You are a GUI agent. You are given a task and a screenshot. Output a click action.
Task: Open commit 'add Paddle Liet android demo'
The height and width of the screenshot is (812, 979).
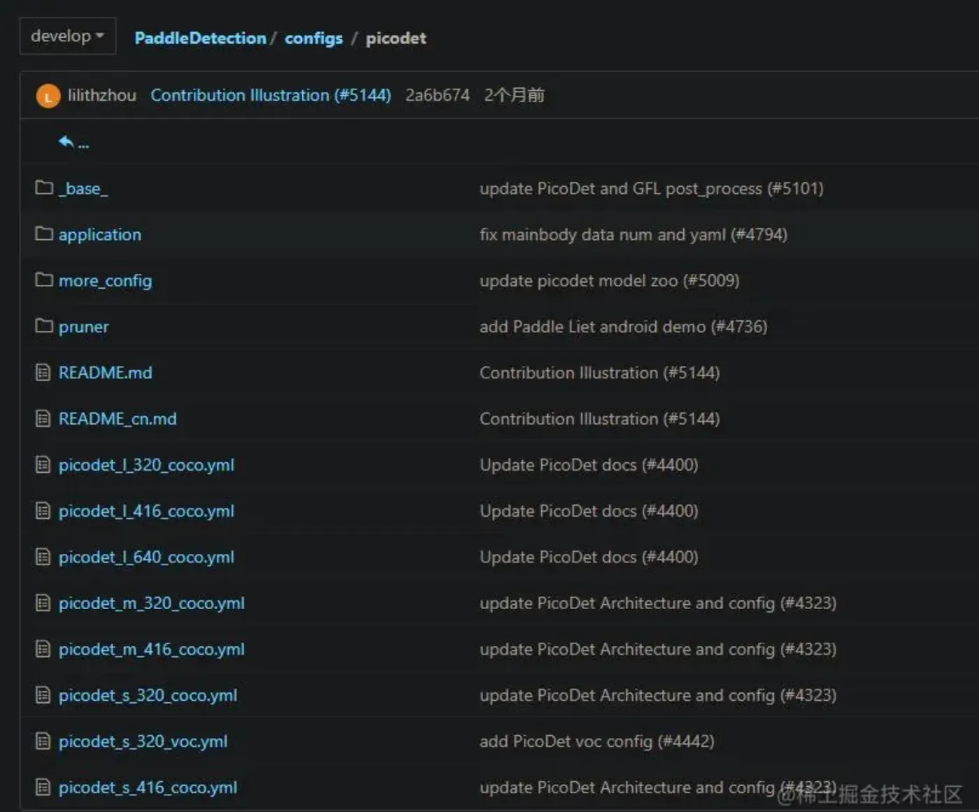click(x=624, y=327)
